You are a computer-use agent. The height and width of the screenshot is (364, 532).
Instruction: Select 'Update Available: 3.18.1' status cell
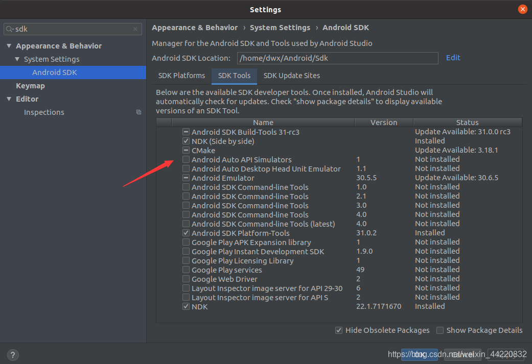point(456,150)
